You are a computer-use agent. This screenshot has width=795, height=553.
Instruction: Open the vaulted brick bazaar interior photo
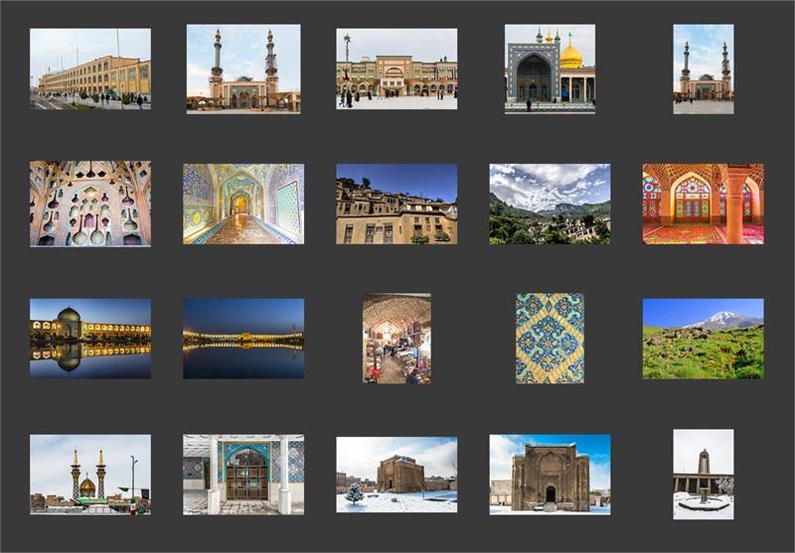click(397, 339)
